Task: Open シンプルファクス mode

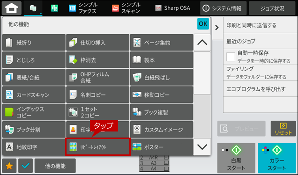Action: tap(83, 8)
